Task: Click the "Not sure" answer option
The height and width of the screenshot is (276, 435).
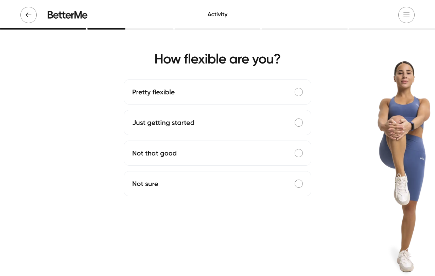Action: (217, 184)
